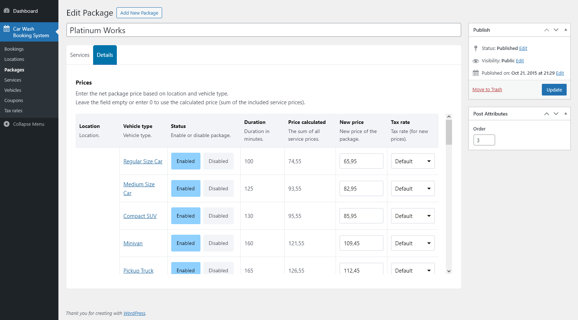Screen dimensions: 578x320
Task: Set Medium Size Car status to Disabled
Action: click(218, 188)
